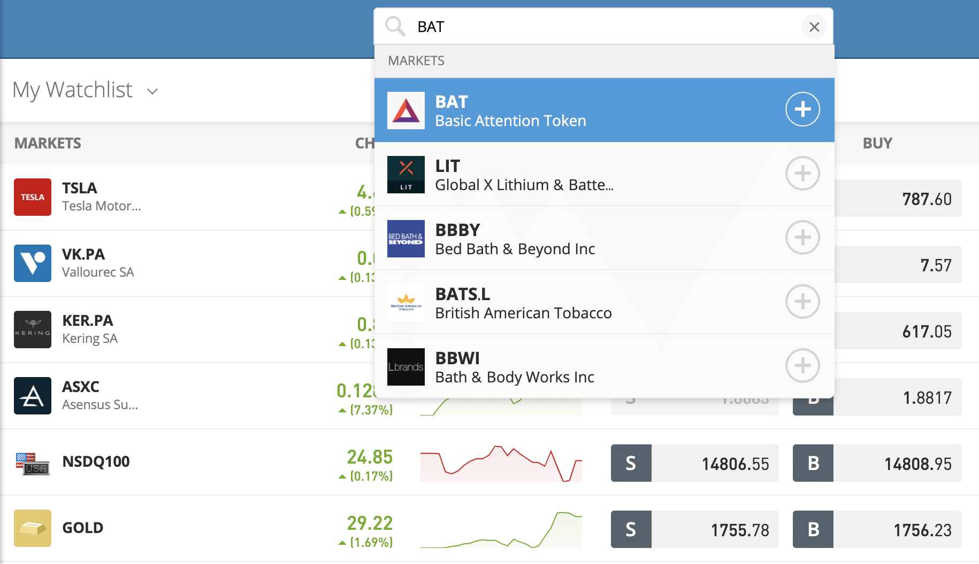Open the Tesla logo icon
Image resolution: width=979 pixels, height=564 pixels.
(33, 197)
